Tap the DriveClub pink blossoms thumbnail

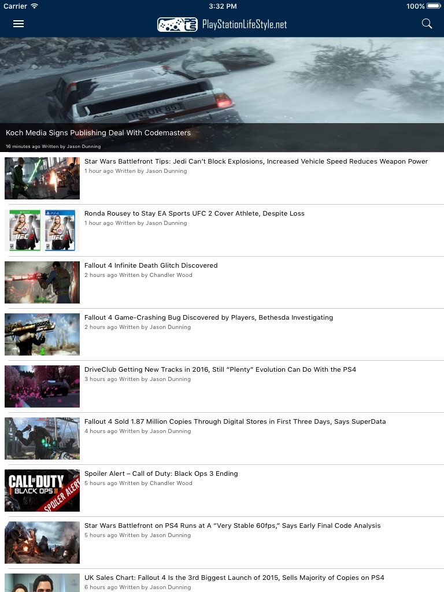click(x=42, y=387)
